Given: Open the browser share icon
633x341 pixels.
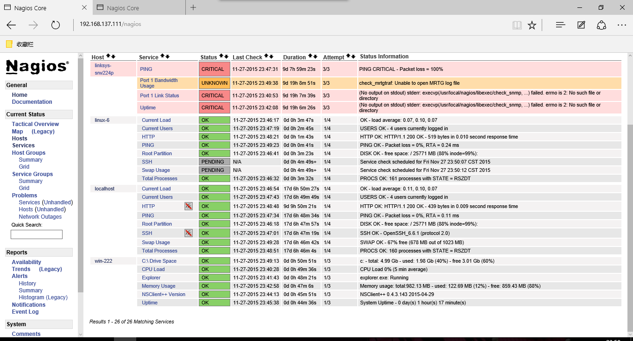Looking at the screenshot, I should click(x=601, y=25).
